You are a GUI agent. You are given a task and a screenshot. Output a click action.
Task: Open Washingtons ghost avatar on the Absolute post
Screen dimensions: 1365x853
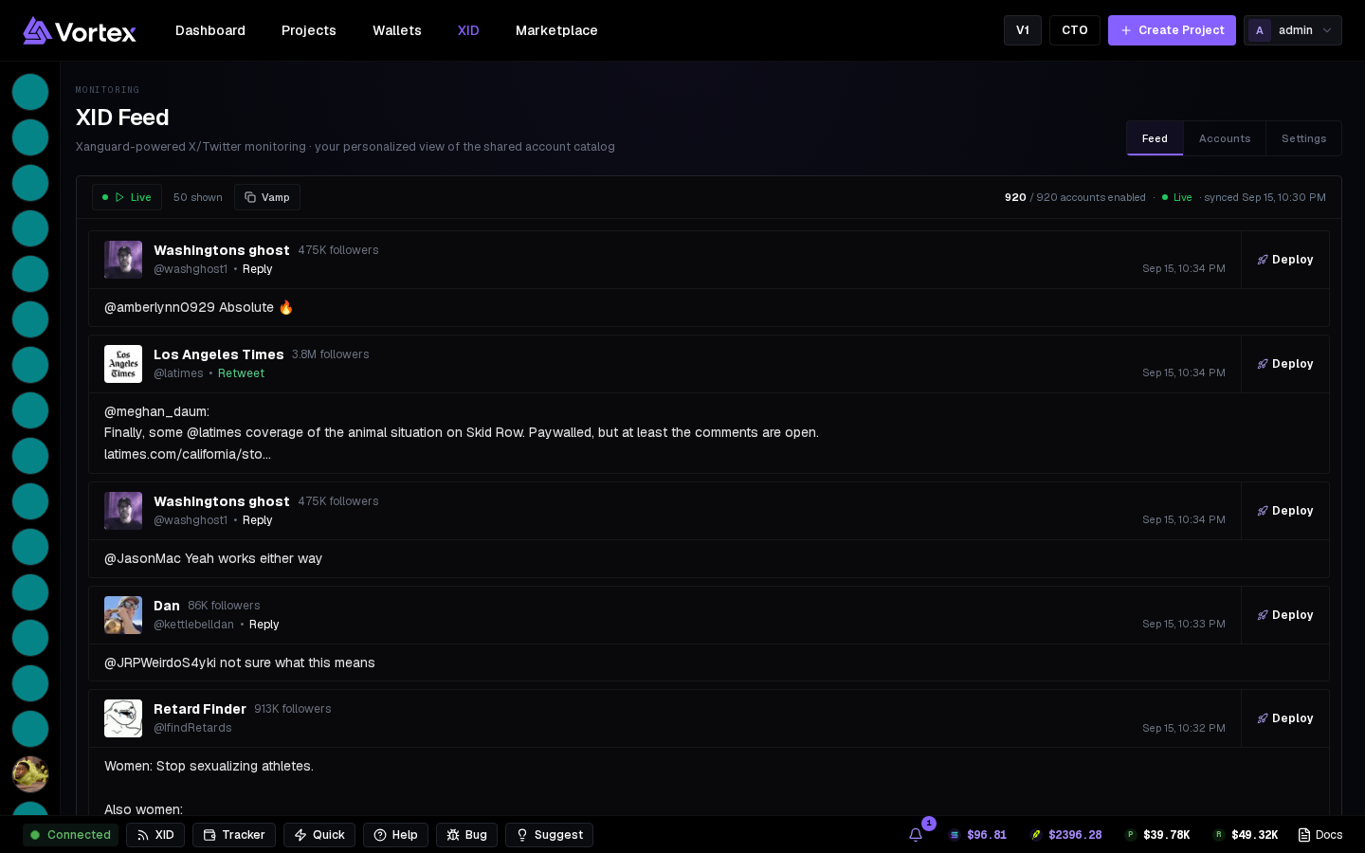(123, 260)
